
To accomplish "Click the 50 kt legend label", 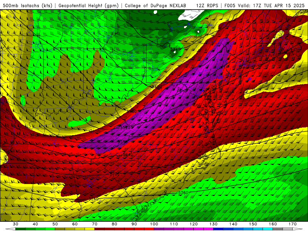I will tap(55, 224).
